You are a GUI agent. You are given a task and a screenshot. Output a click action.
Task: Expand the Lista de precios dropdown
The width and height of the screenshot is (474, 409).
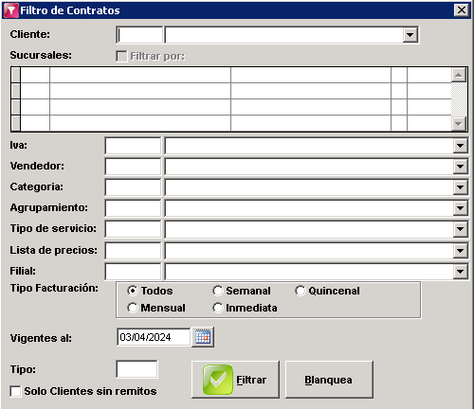click(x=460, y=251)
